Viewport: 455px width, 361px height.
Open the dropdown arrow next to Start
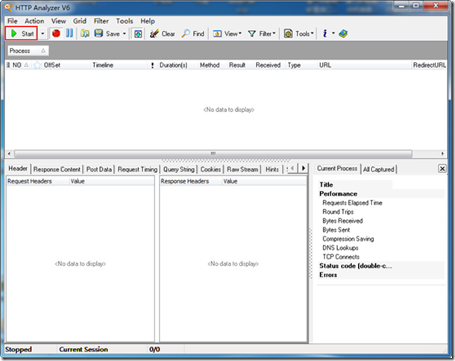click(x=43, y=34)
